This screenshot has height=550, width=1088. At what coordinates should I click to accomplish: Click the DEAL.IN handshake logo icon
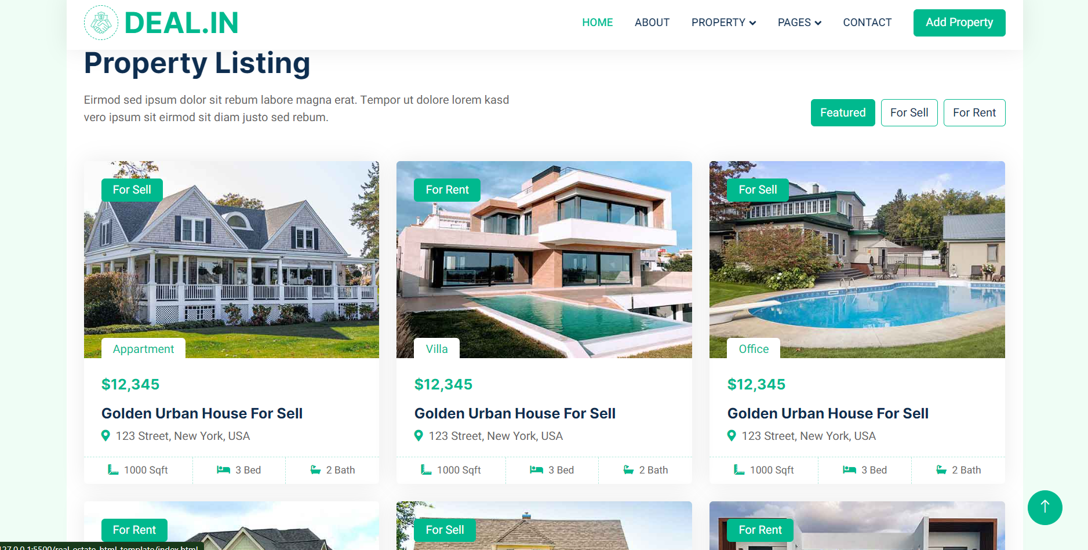tap(101, 23)
